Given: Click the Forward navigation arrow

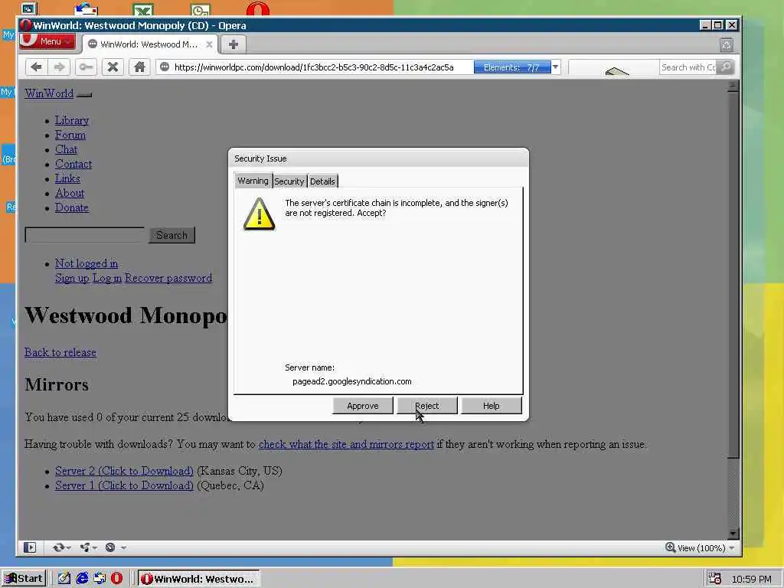Looking at the screenshot, I should coord(60,67).
